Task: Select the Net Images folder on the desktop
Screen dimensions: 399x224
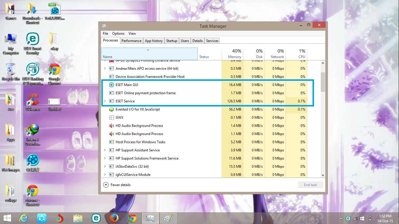Action: point(11,163)
